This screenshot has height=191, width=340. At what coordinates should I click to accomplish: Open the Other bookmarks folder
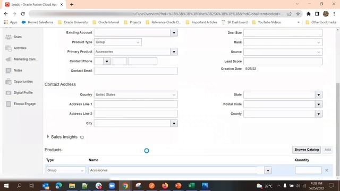[x=321, y=22]
